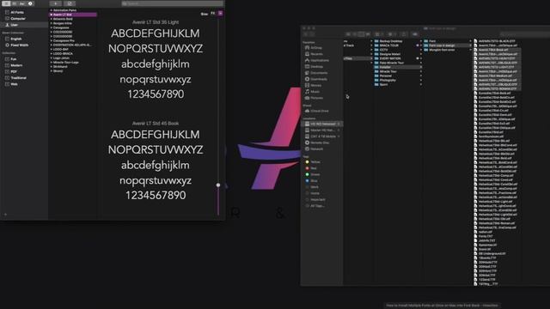Open Music in Finder sidebar

click(312, 92)
